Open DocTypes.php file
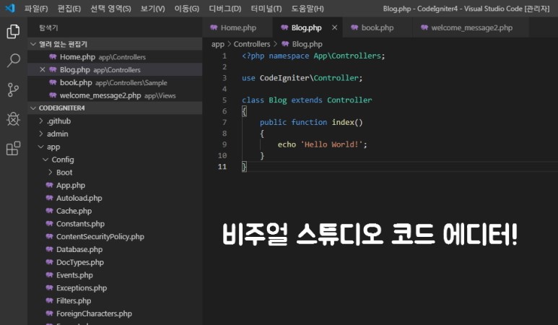 pyautogui.click(x=115, y=262)
